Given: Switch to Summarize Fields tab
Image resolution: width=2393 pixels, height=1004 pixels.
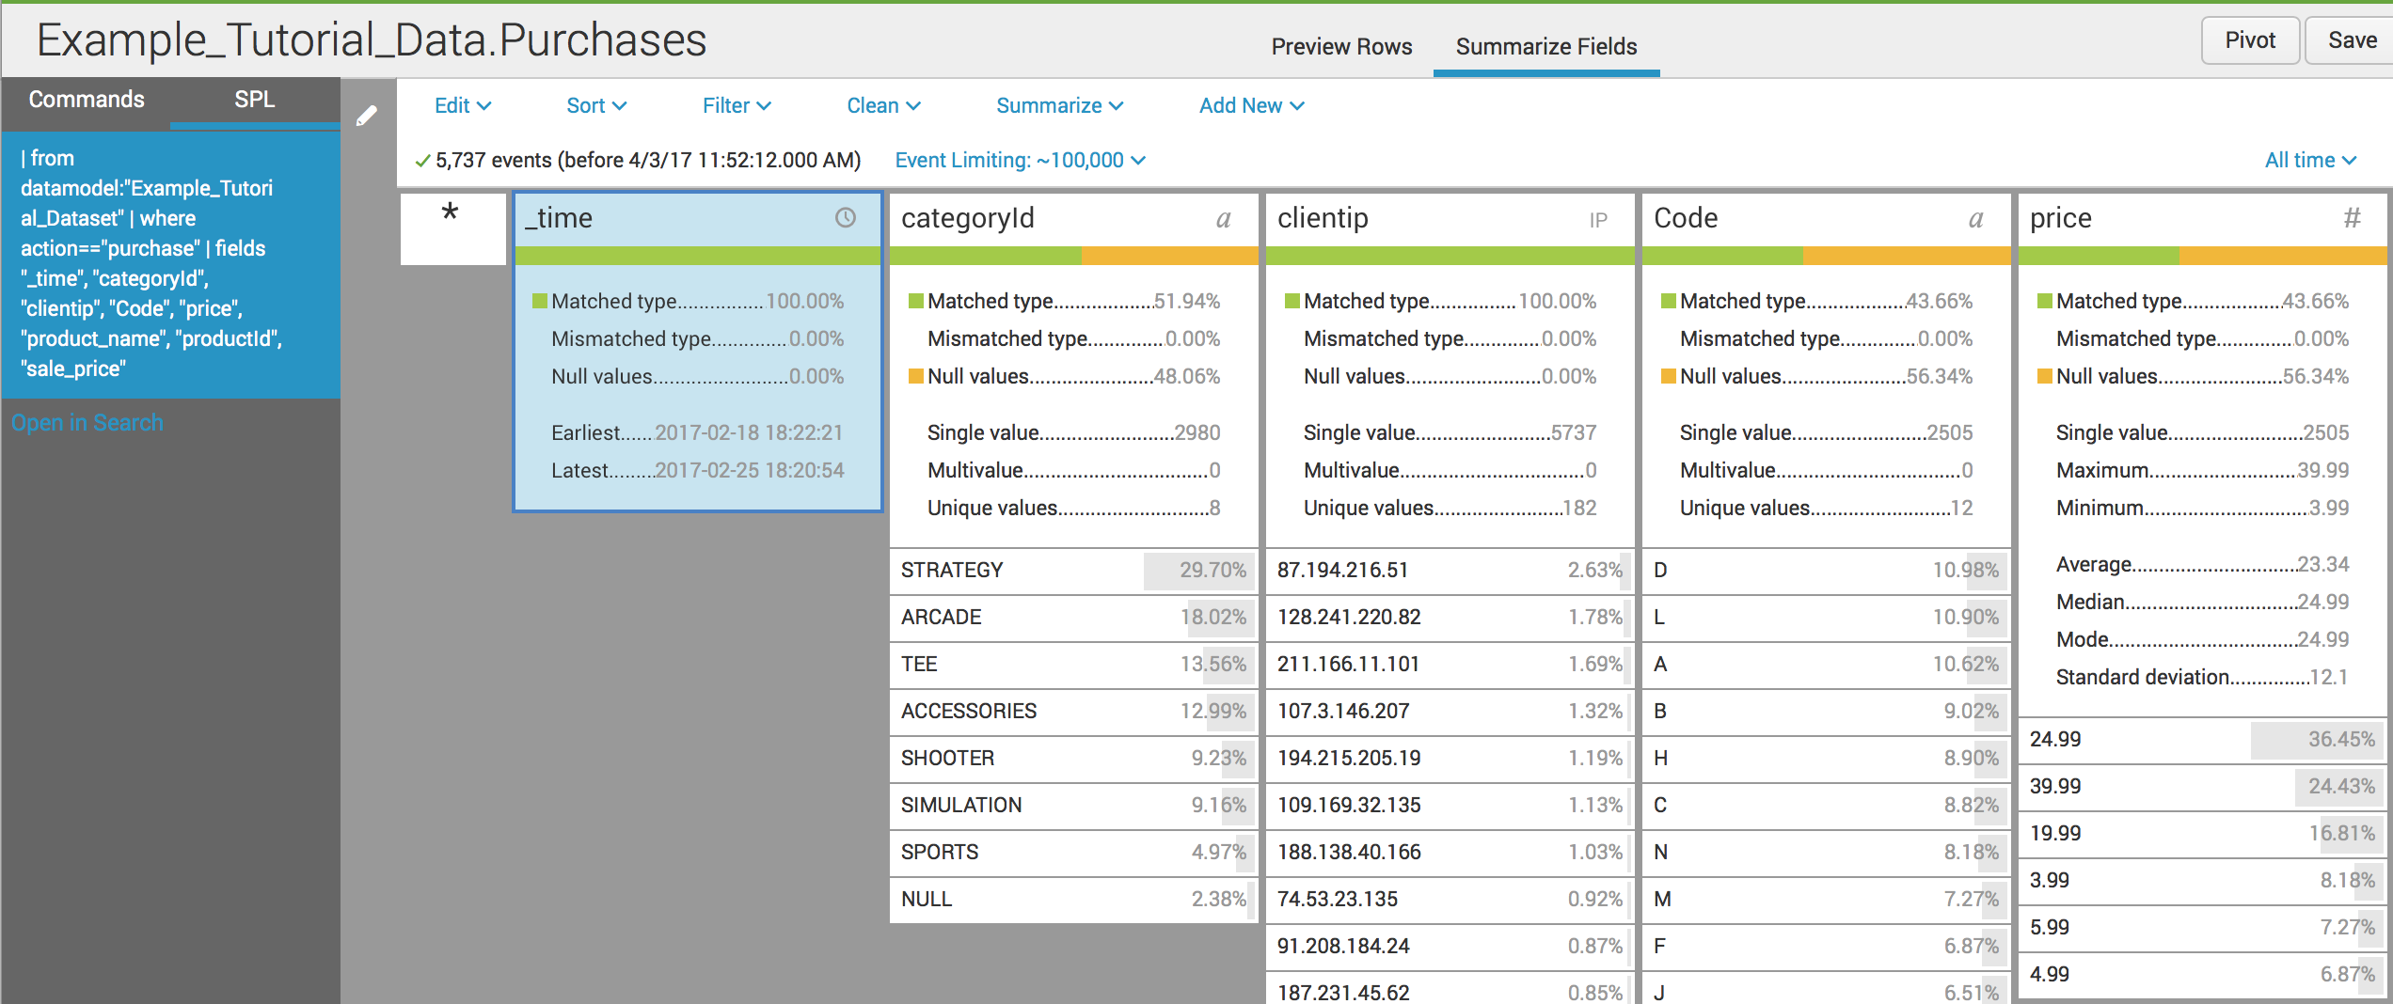Looking at the screenshot, I should (1546, 47).
